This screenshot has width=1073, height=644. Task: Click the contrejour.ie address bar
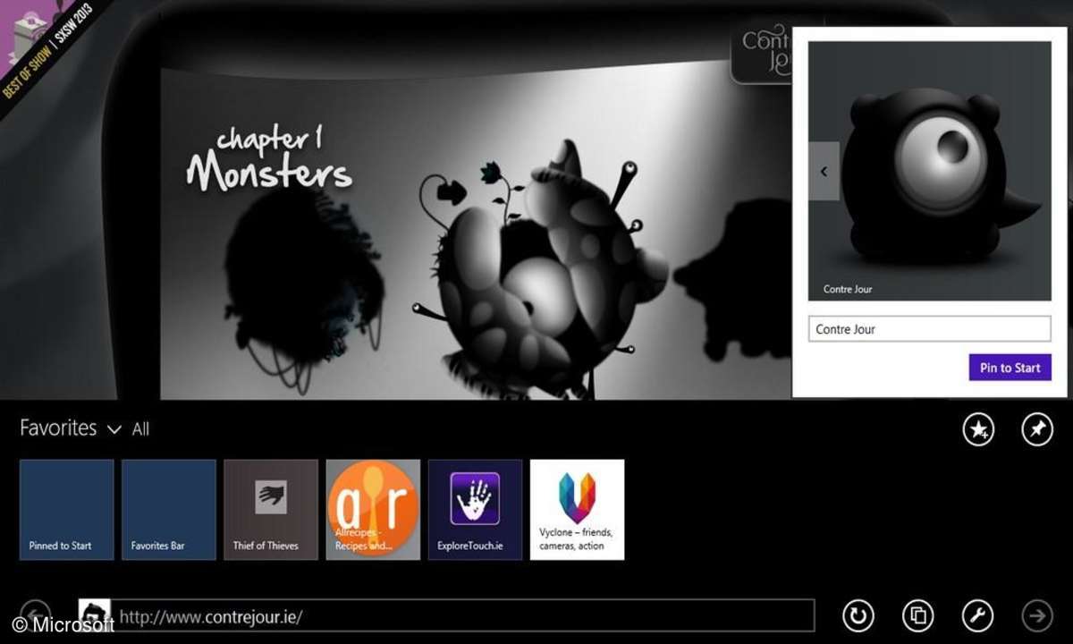tap(465, 616)
